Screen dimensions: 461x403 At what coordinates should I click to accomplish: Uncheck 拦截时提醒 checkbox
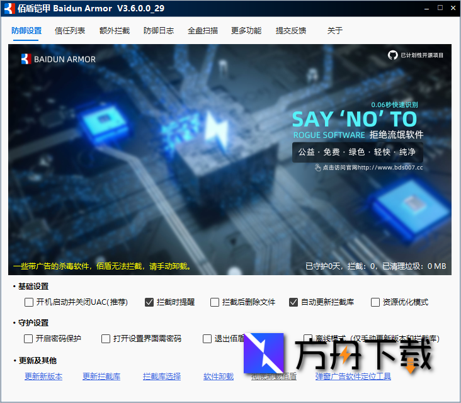coord(149,302)
